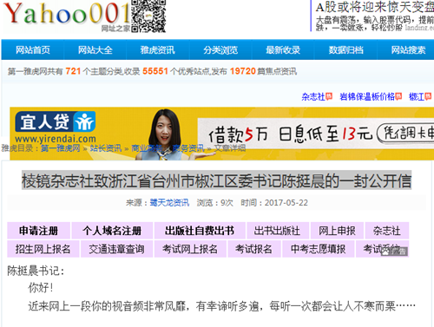
Task: Click the QR code image beside logo
Action: pyautogui.click(x=148, y=16)
